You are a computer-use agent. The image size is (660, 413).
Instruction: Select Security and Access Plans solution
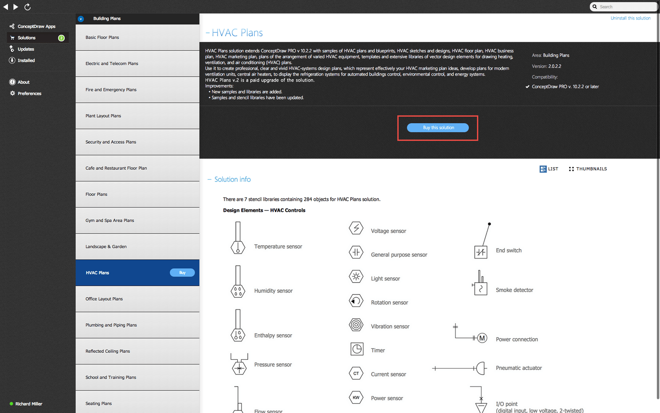137,142
